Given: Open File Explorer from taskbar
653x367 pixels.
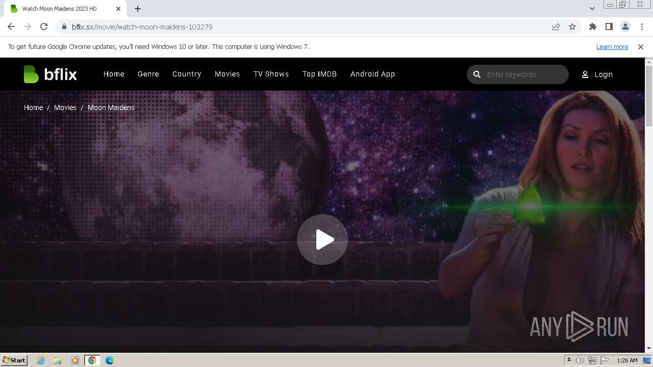Looking at the screenshot, I should pyautogui.click(x=58, y=360).
